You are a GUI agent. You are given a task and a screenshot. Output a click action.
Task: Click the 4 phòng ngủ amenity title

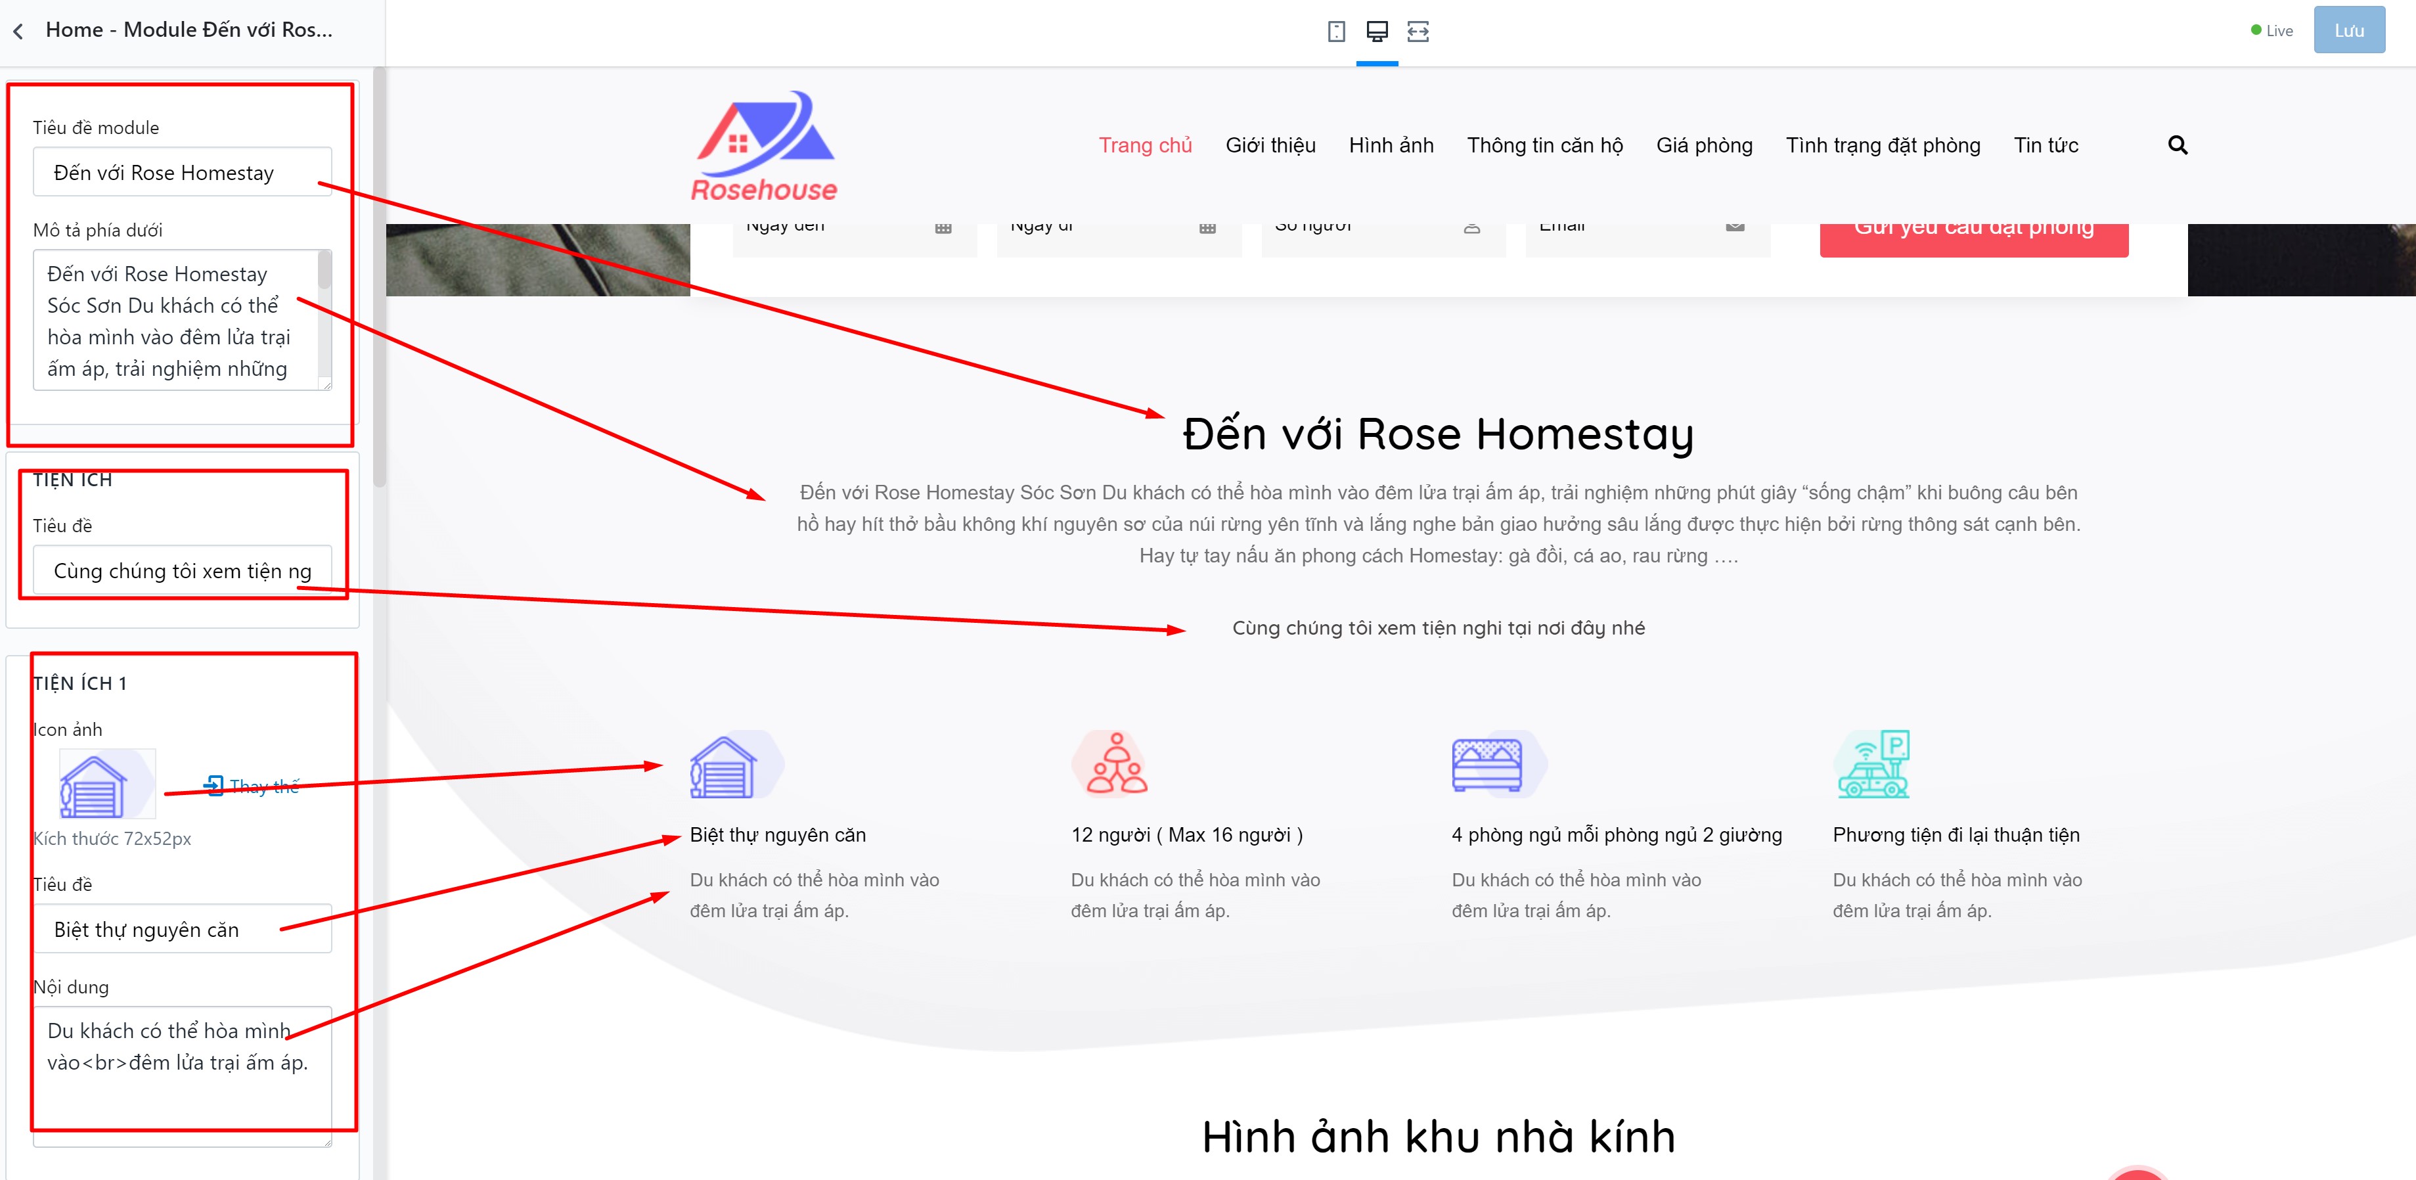click(x=1616, y=835)
